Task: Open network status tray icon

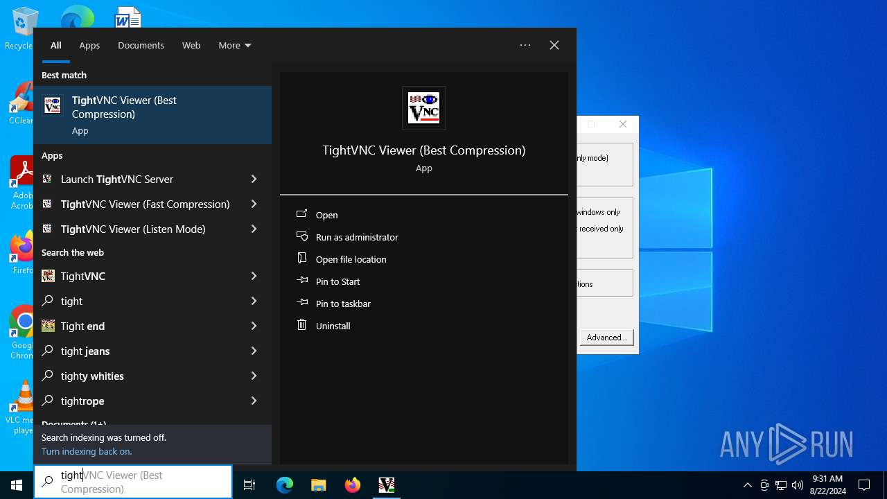Action: pos(781,485)
